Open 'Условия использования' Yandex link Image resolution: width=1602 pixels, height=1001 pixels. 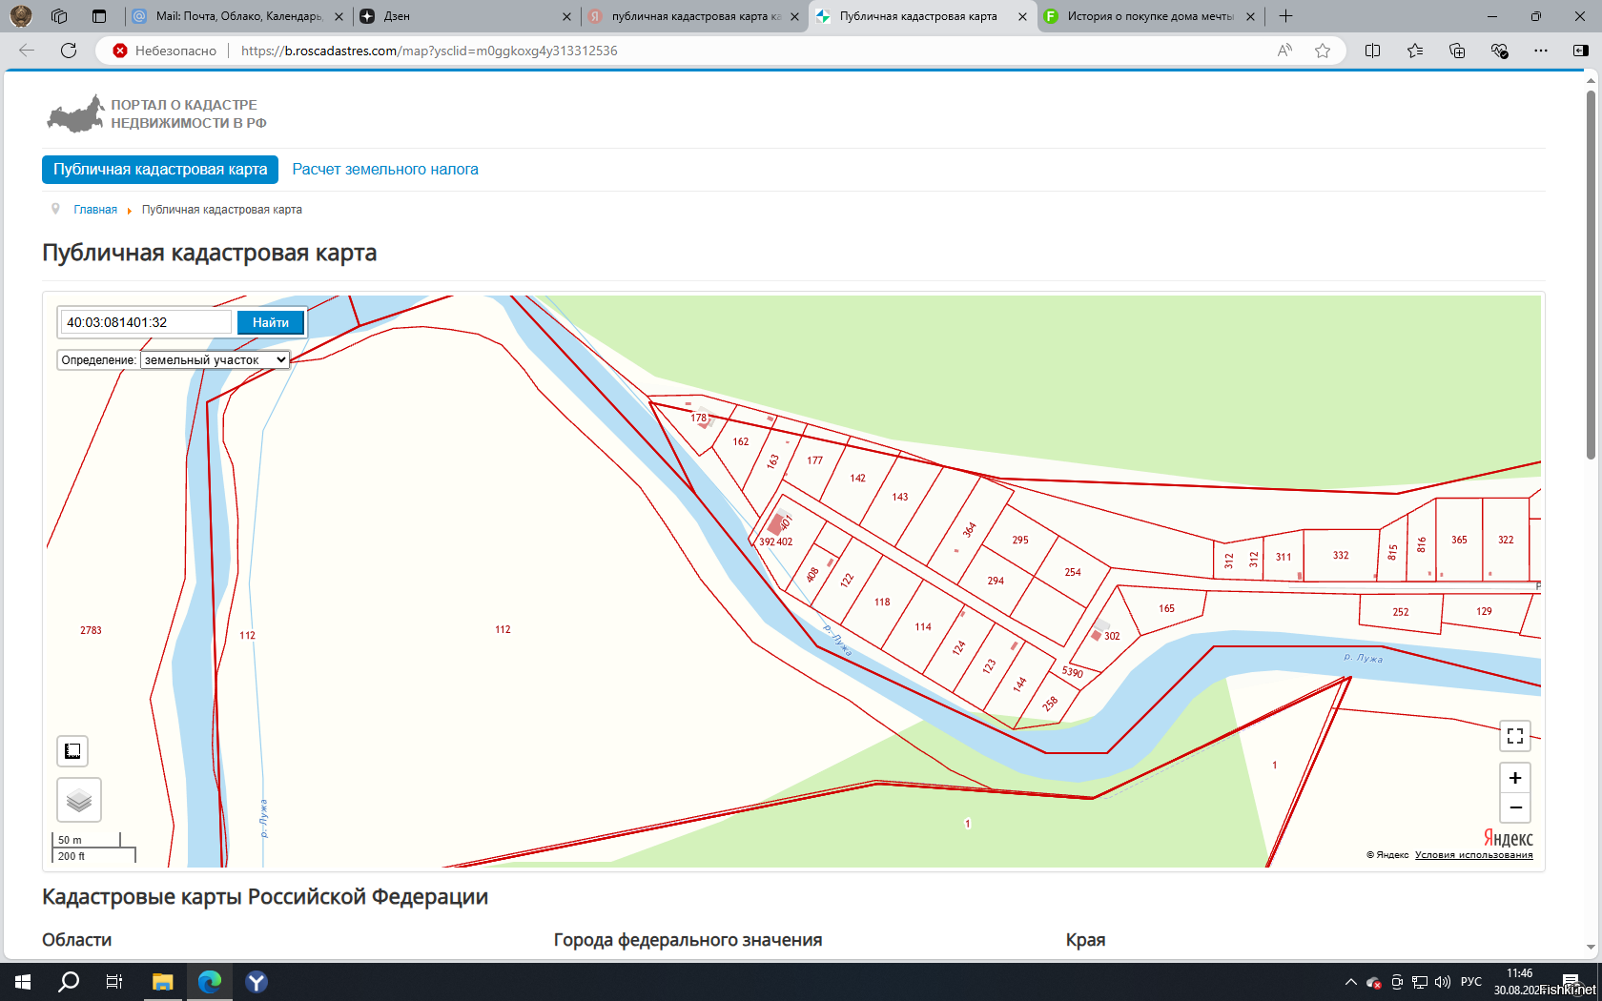(x=1473, y=855)
